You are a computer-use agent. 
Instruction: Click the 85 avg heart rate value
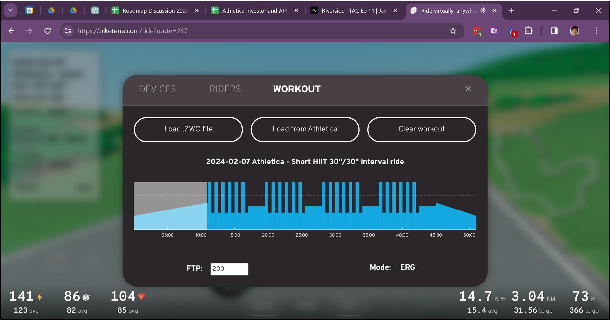pyautogui.click(x=127, y=310)
